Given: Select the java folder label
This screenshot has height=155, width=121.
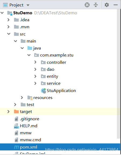Looking at the screenshot, I should 37,48.
